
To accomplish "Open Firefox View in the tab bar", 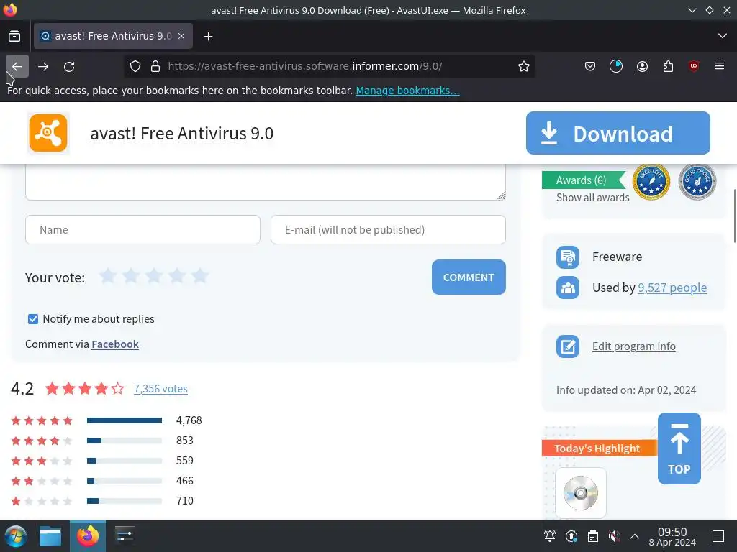I will click(x=14, y=36).
